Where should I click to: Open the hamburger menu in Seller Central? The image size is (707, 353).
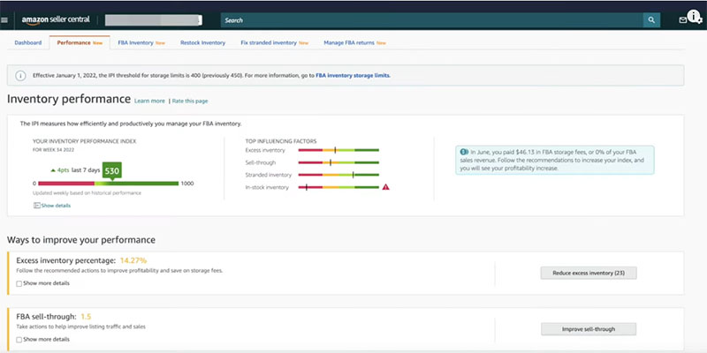5,19
